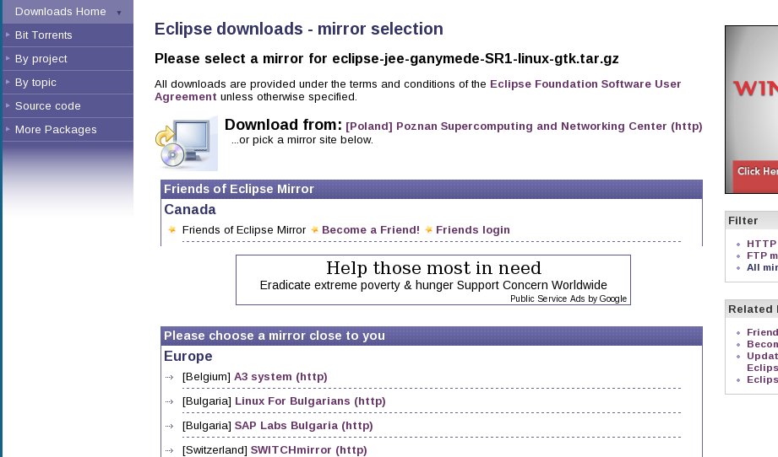Download from Poznan Supercomputing and Networking Center
This screenshot has width=778, height=457.
coord(524,126)
